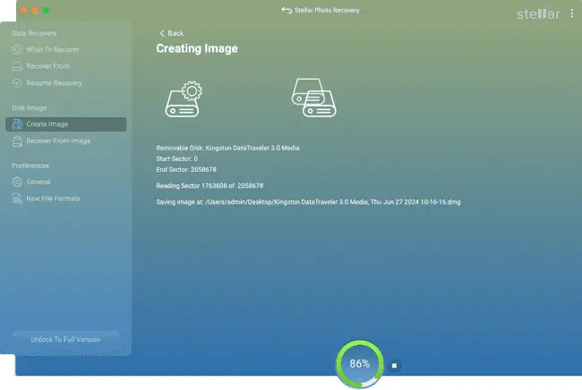Click the Back chevron arrow
The width and height of the screenshot is (582, 390).
tap(162, 33)
